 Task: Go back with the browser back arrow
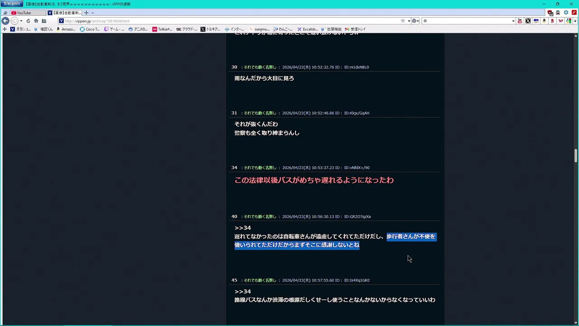click(x=5, y=21)
